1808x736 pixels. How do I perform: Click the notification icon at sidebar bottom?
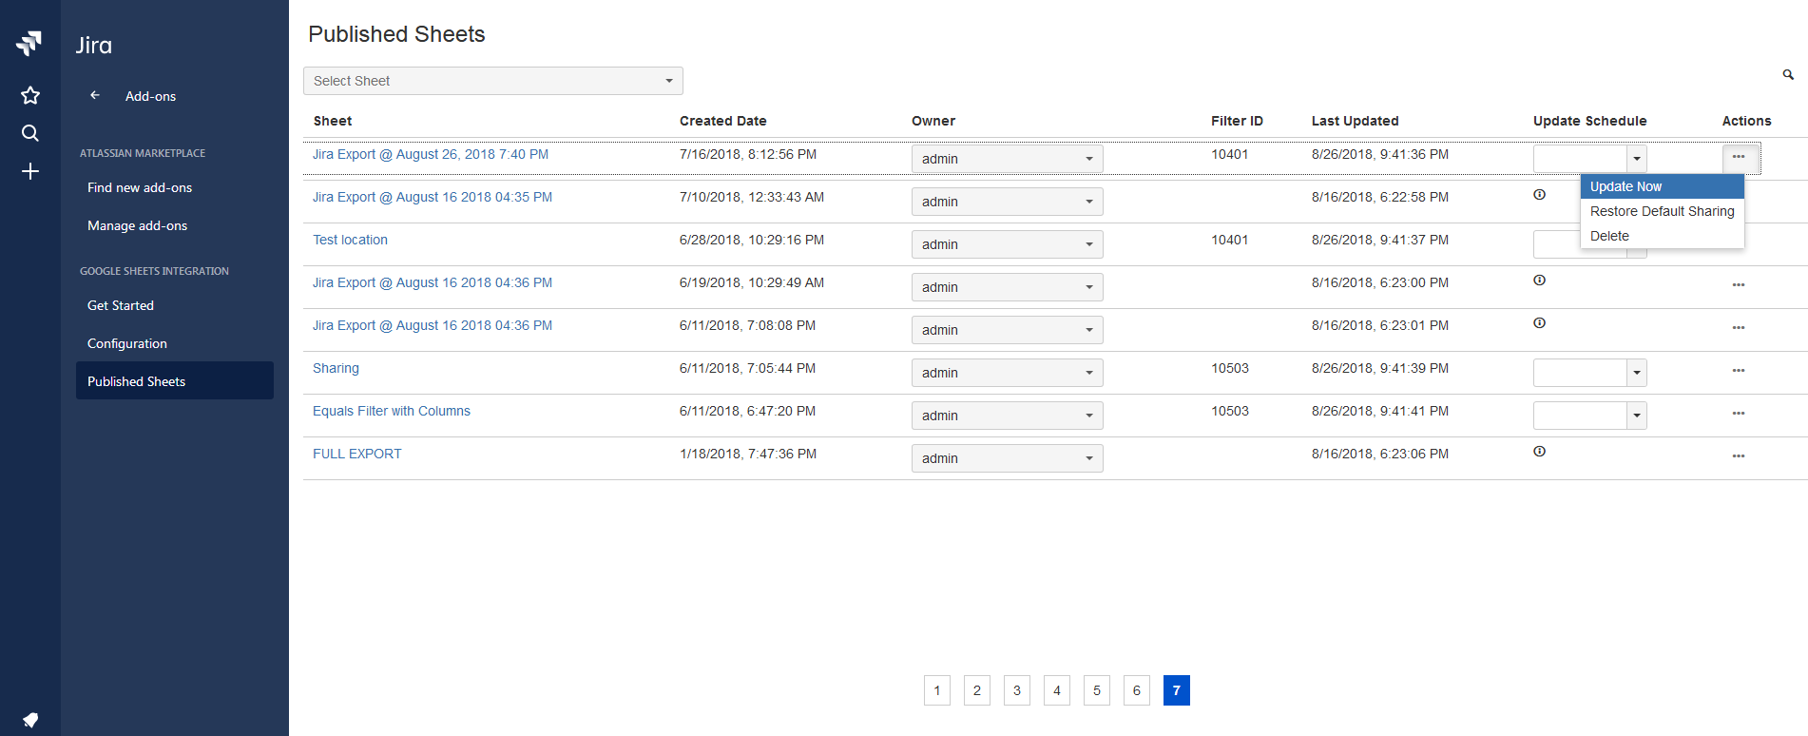(30, 719)
